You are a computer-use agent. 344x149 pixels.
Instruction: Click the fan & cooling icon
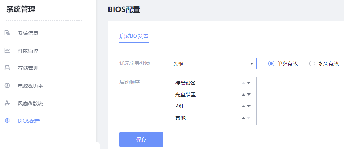click(x=7, y=103)
